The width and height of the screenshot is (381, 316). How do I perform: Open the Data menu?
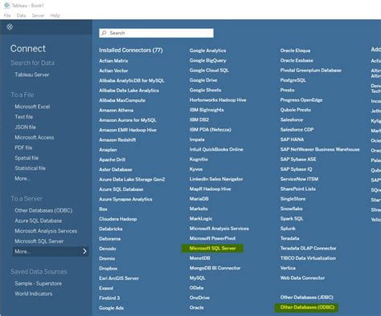pyautogui.click(x=21, y=15)
